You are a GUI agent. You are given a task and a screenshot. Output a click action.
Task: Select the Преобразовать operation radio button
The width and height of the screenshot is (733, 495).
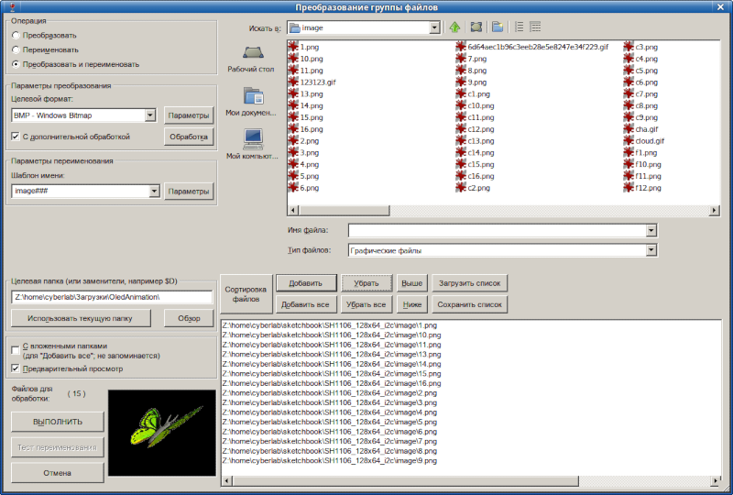(x=16, y=35)
